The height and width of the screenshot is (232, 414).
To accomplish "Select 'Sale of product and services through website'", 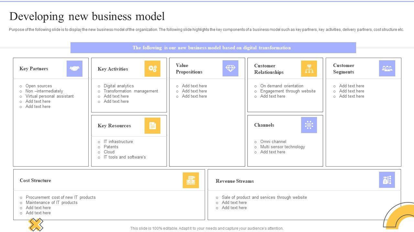I will (x=264, y=198).
